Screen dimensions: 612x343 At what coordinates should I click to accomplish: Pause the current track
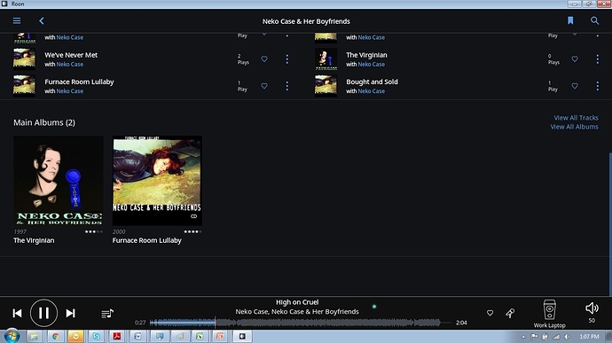point(43,313)
